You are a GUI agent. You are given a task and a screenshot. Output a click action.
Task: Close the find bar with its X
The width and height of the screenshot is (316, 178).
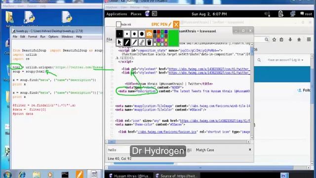click(250, 149)
